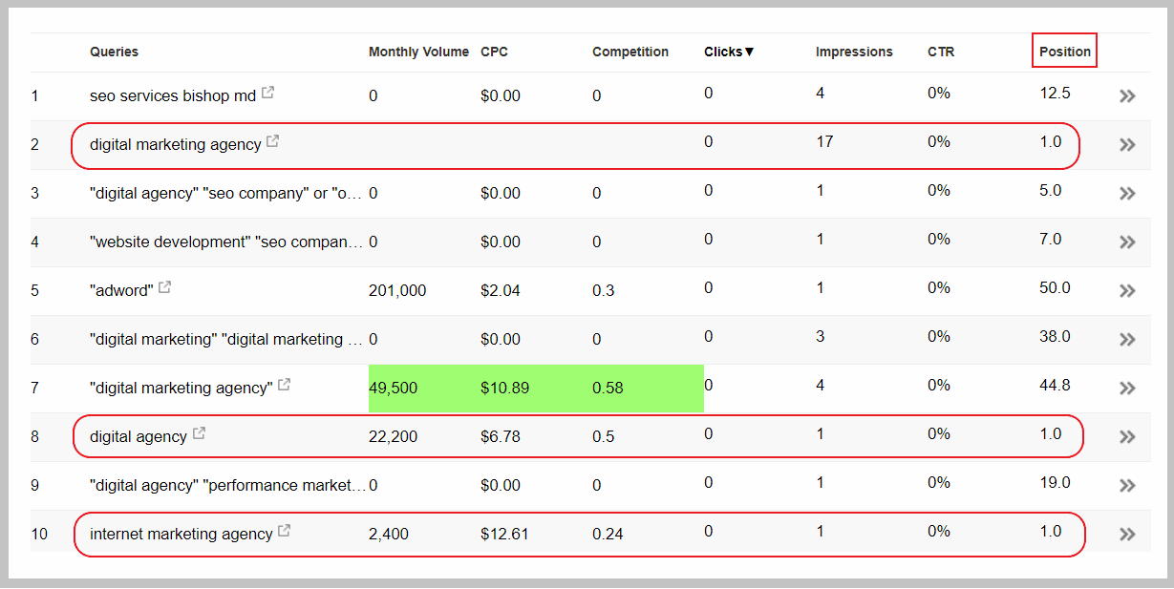Open external link for seo services bishop md
The image size is (1174, 589).
click(268, 93)
